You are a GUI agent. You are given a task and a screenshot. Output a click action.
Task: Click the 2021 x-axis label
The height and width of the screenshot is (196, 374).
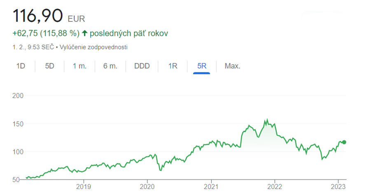pos(211,187)
